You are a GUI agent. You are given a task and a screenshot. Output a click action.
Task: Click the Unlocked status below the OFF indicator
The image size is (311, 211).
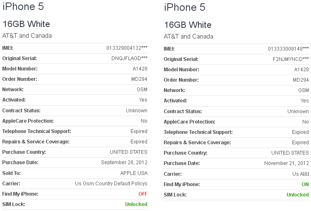point(136,204)
